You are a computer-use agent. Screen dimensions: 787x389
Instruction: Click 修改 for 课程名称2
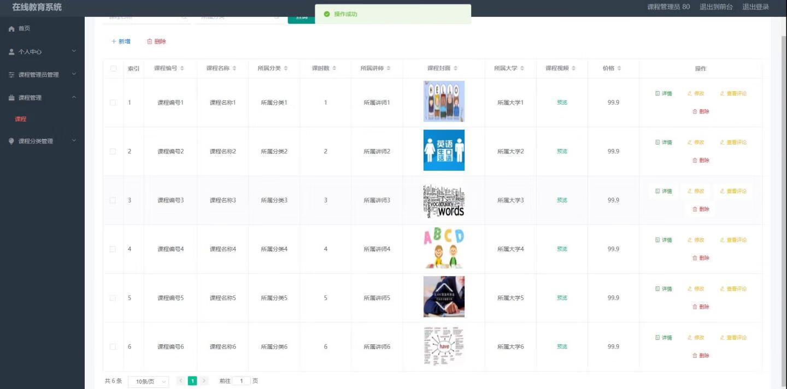tap(696, 142)
